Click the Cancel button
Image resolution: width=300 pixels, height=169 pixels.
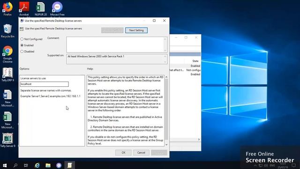141,153
